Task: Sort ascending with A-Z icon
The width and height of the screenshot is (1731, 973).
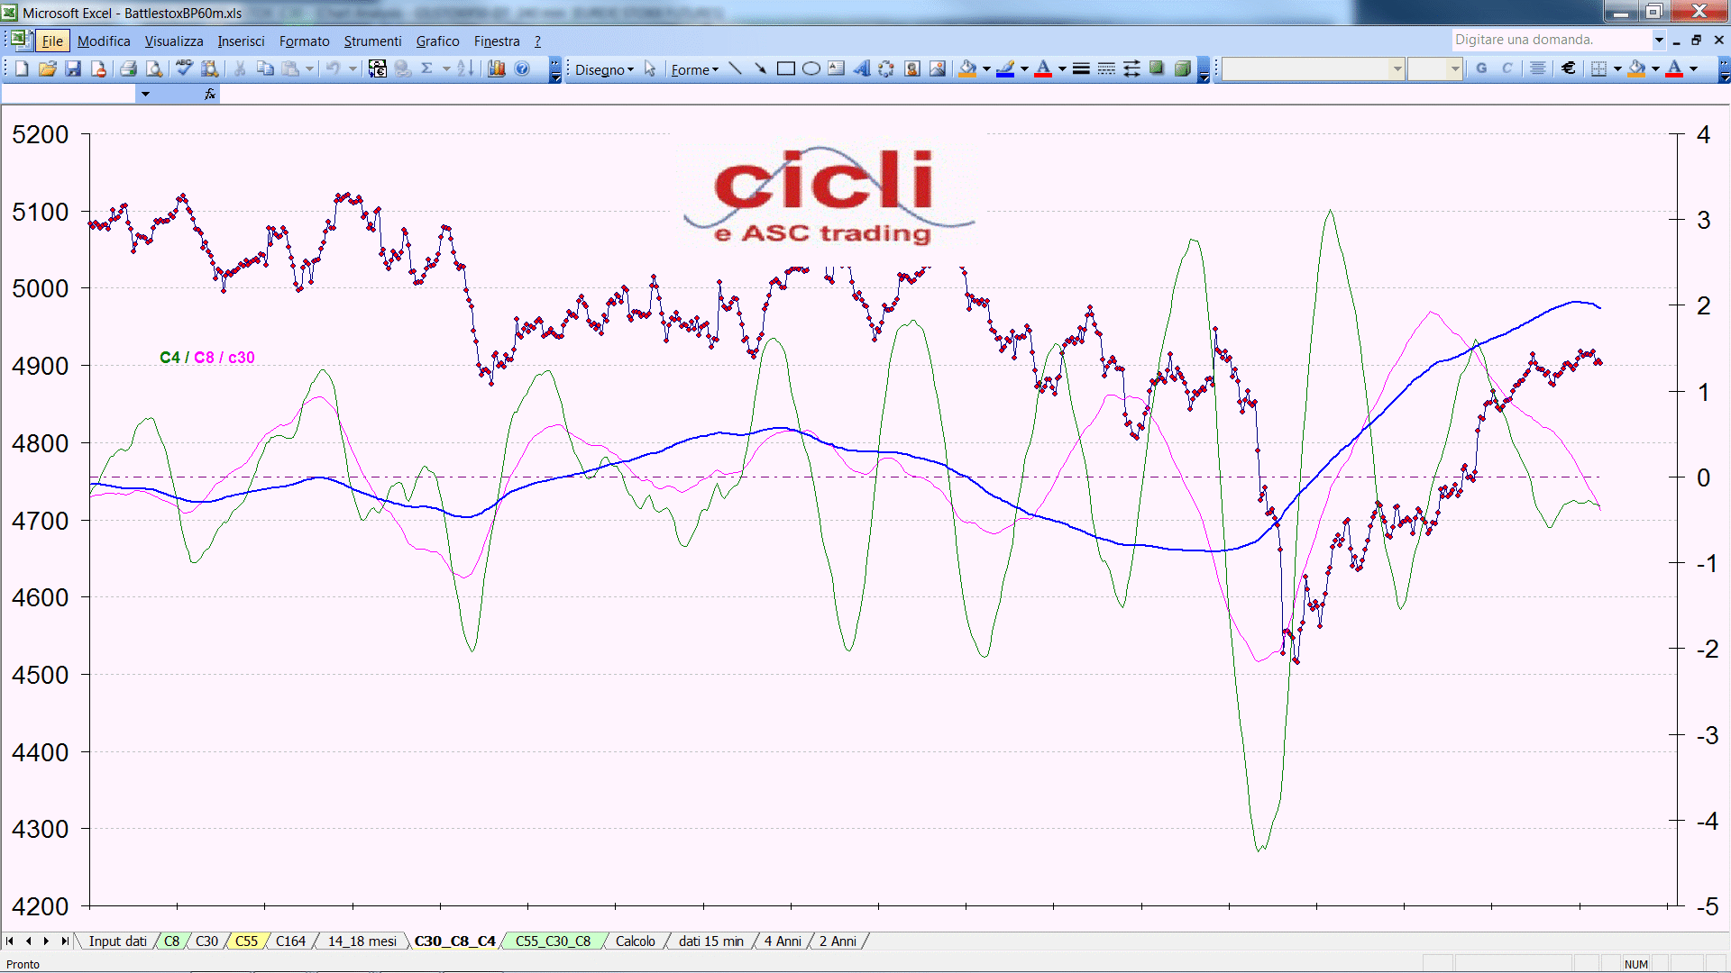Action: click(465, 69)
